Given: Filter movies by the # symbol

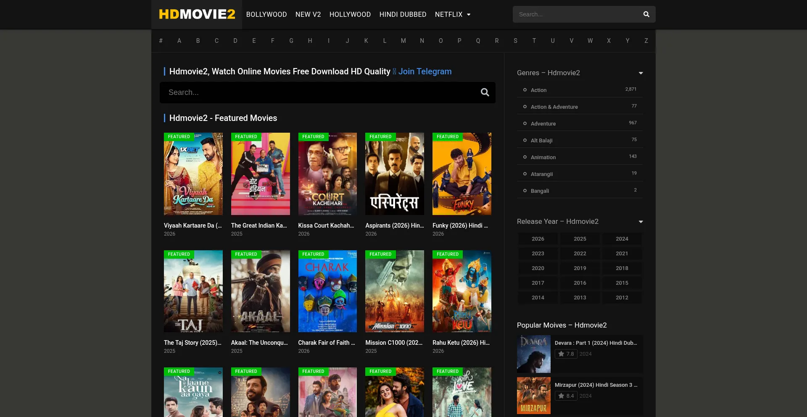Looking at the screenshot, I should (161, 41).
